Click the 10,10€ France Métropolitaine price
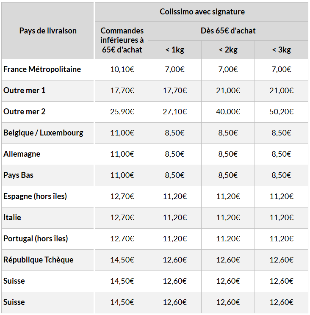Screen dimensions: 310x315 [122, 69]
